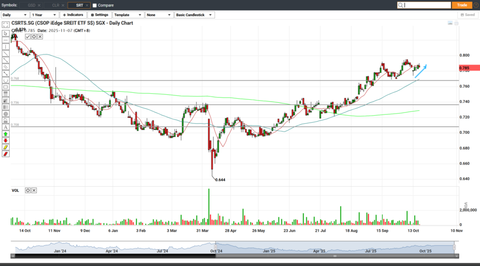Add a red down arrow marker

(x=6, y=141)
